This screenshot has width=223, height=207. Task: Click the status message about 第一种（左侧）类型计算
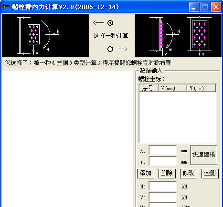click(88, 63)
